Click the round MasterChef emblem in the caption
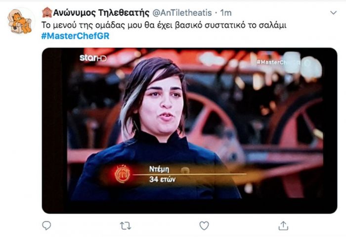Image resolution: width=346 pixels, height=237 pixels. pyautogui.click(x=123, y=174)
